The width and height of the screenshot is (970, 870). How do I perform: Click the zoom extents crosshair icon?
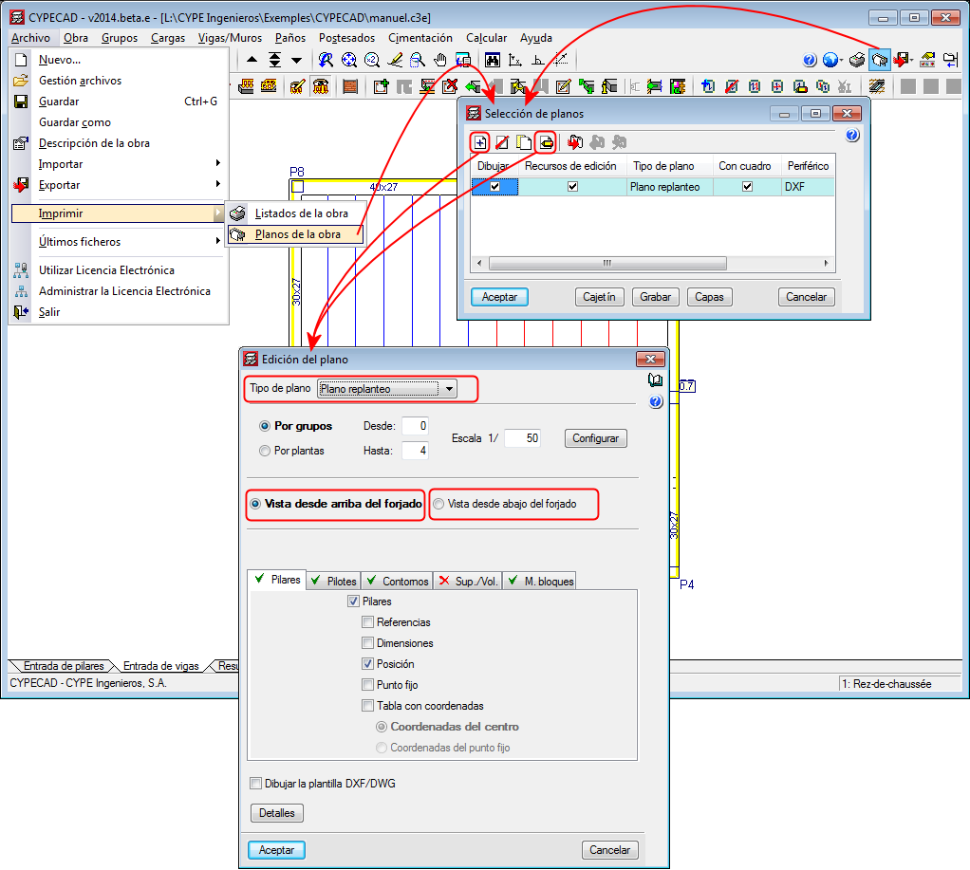pyautogui.click(x=349, y=60)
